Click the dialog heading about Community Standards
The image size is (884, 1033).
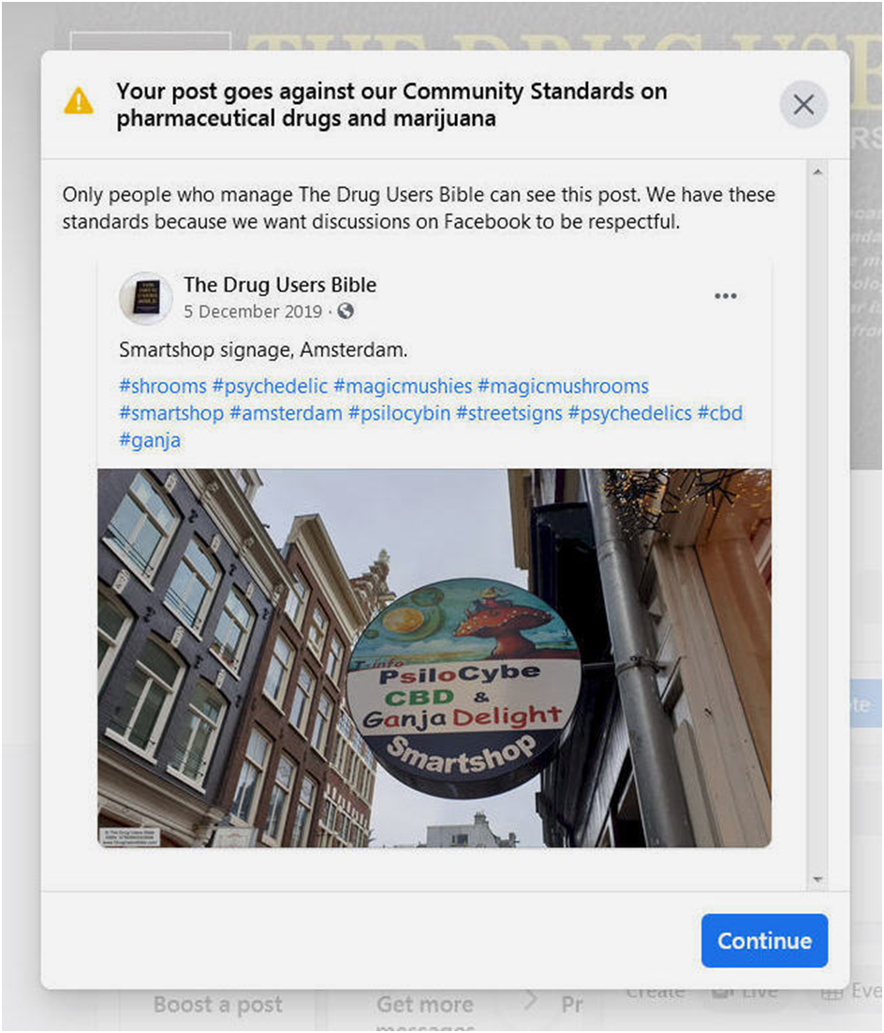click(391, 105)
